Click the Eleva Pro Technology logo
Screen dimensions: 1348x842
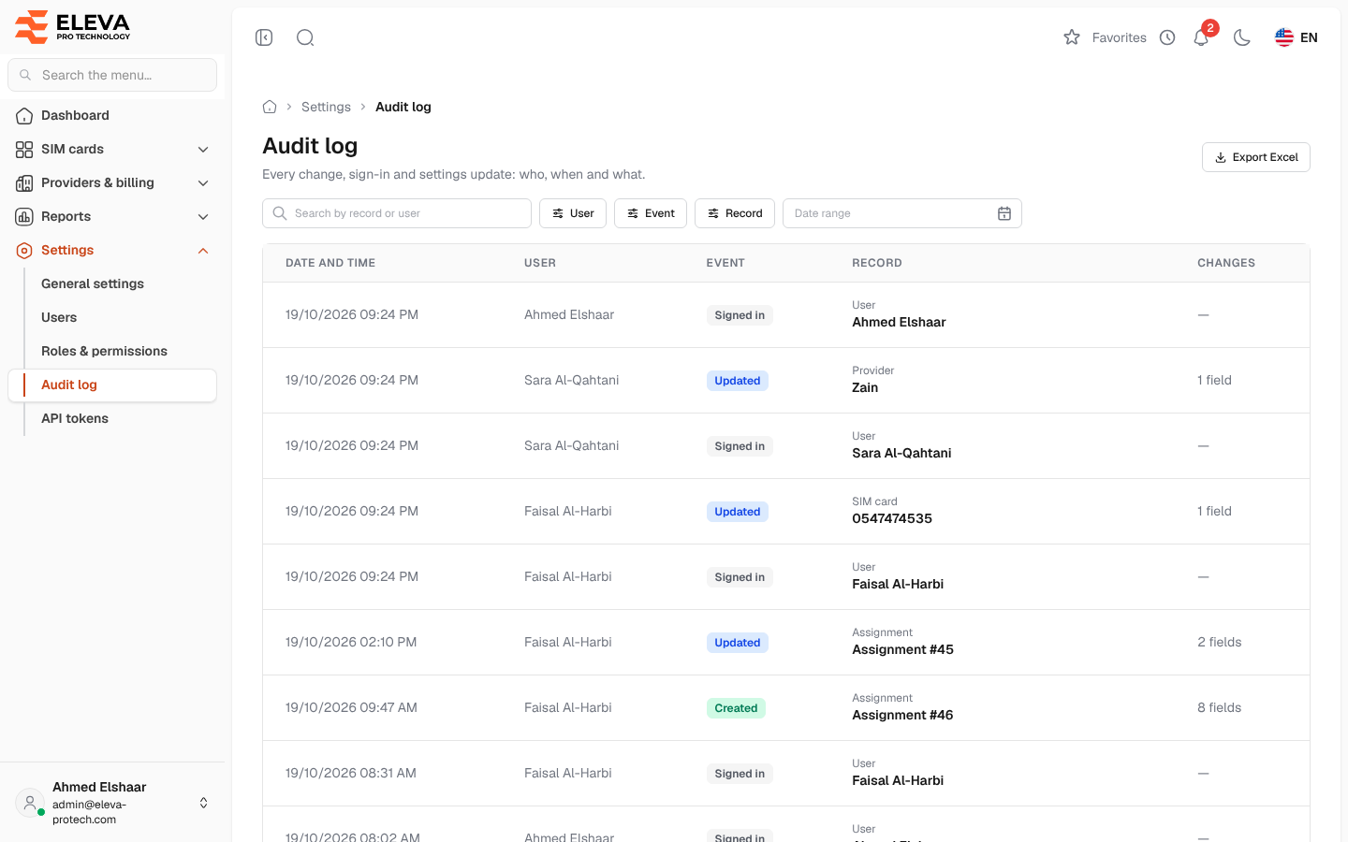73,26
